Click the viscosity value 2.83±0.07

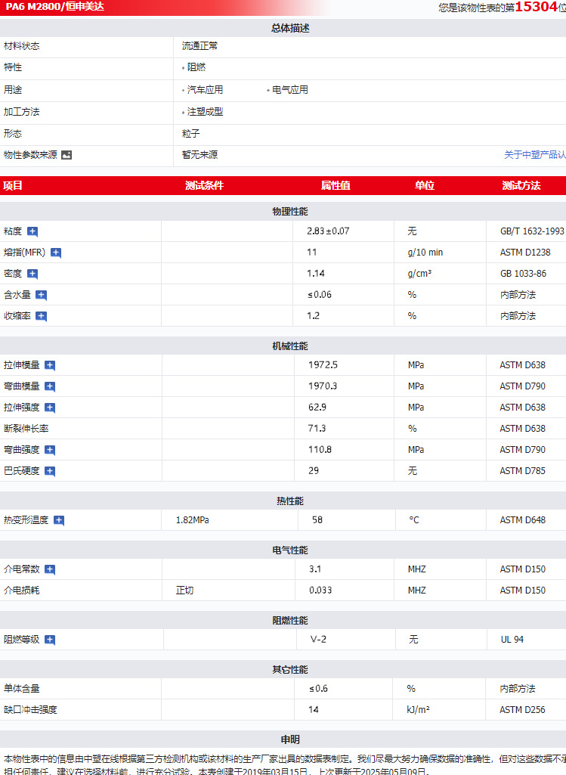[x=328, y=231]
